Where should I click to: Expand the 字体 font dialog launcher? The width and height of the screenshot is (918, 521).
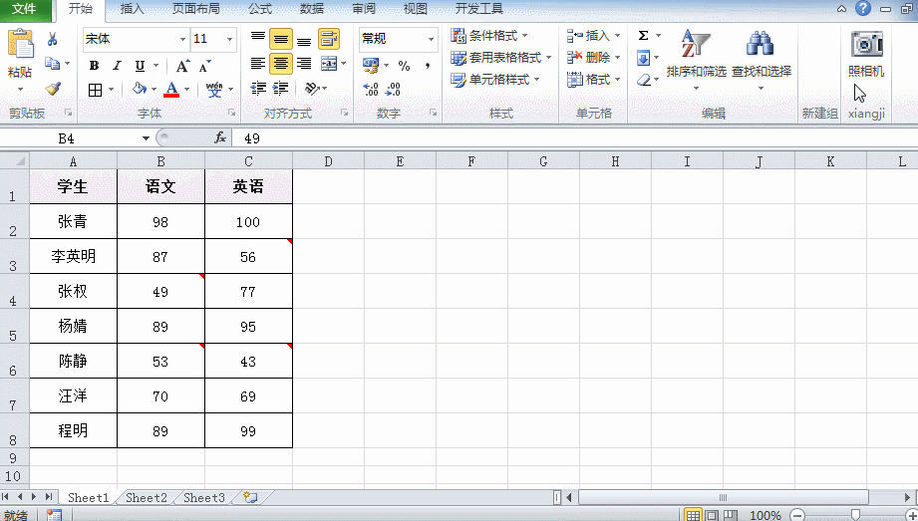click(x=232, y=113)
